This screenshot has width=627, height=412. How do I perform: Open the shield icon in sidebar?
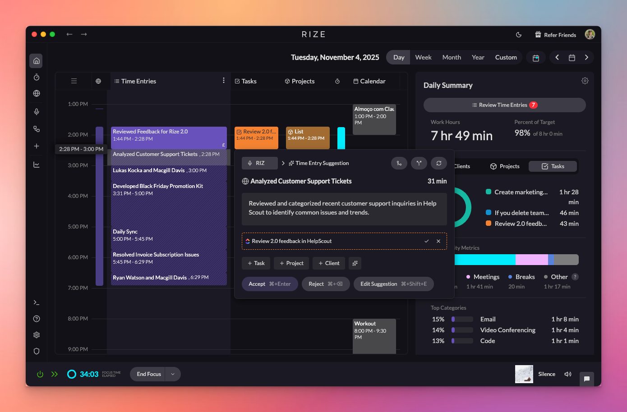click(37, 351)
